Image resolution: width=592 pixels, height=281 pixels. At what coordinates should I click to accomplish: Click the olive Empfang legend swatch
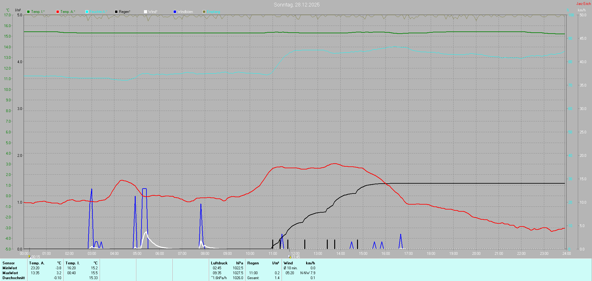coord(204,12)
